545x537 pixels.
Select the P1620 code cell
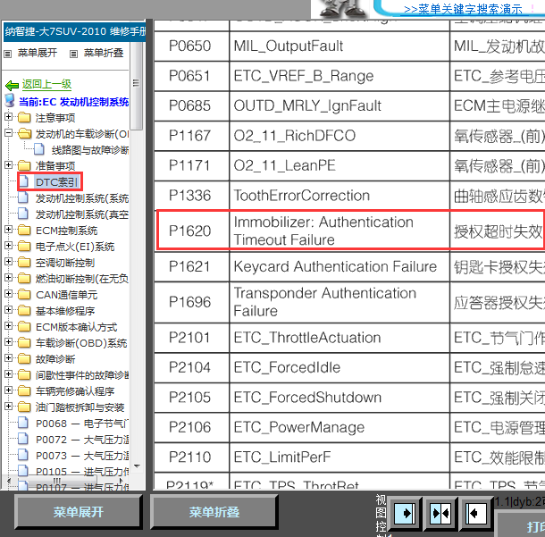click(x=190, y=231)
